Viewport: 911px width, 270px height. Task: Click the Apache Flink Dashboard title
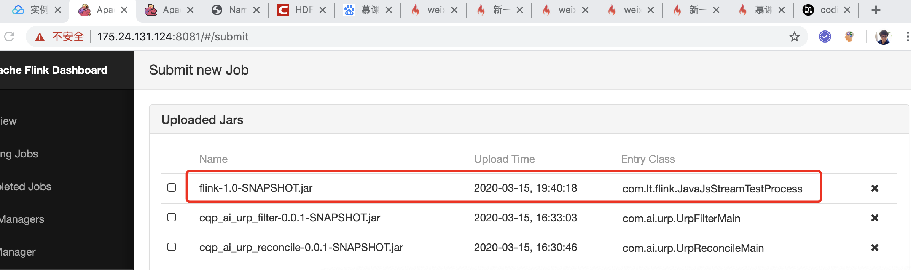pyautogui.click(x=54, y=70)
